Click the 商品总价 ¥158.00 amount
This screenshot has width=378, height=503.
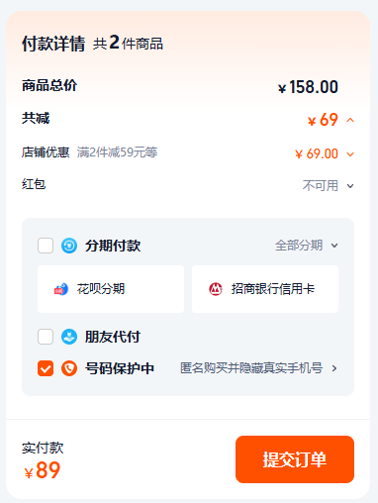tap(308, 87)
